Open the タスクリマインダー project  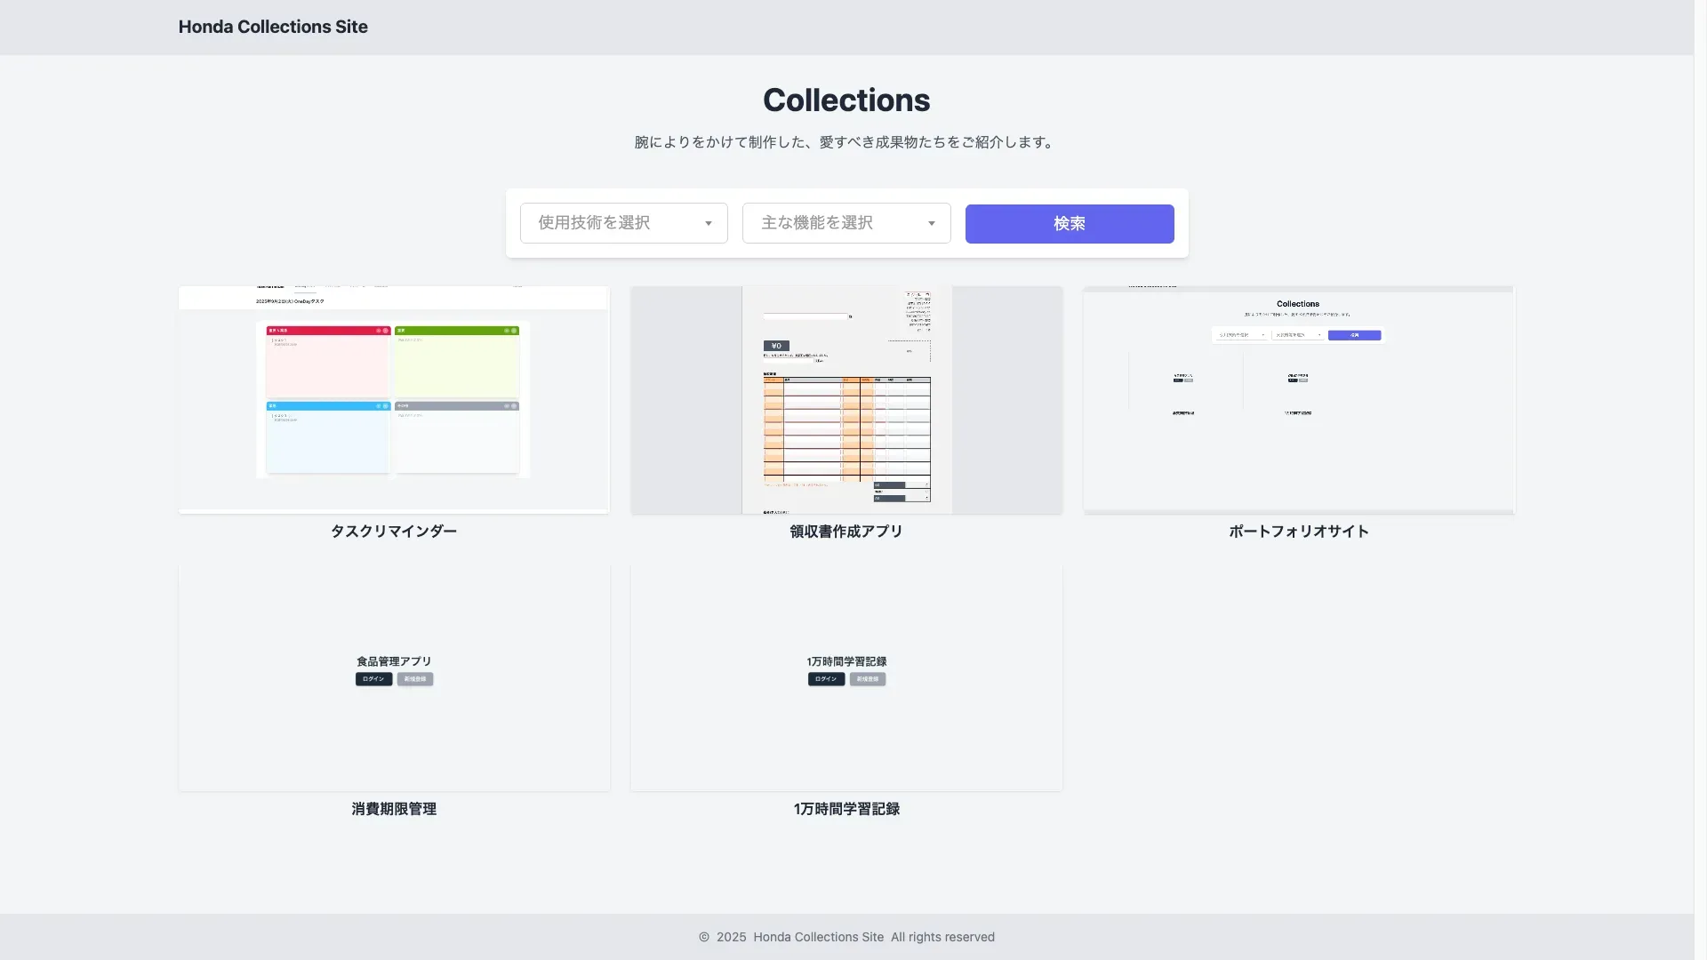(x=393, y=399)
